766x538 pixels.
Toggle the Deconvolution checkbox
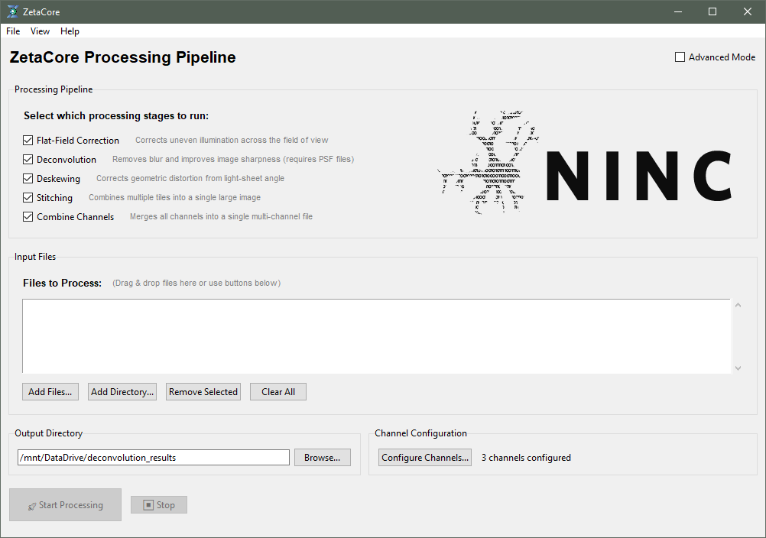(x=28, y=160)
